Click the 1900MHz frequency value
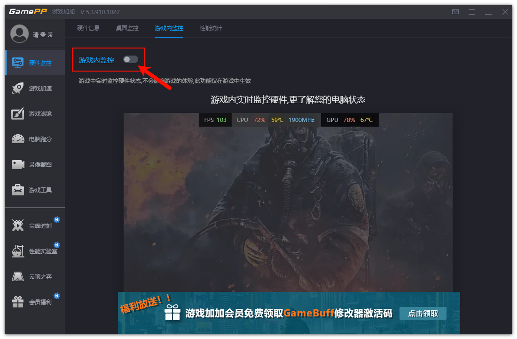 [301, 120]
